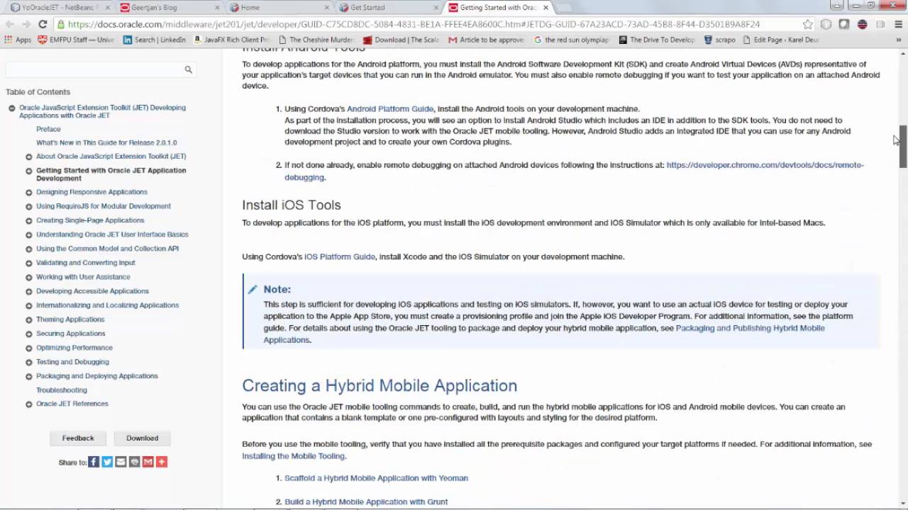Expand Understanding Oracle JET User Interface Basics
Image resolution: width=908 pixels, height=510 pixels.
click(29, 234)
